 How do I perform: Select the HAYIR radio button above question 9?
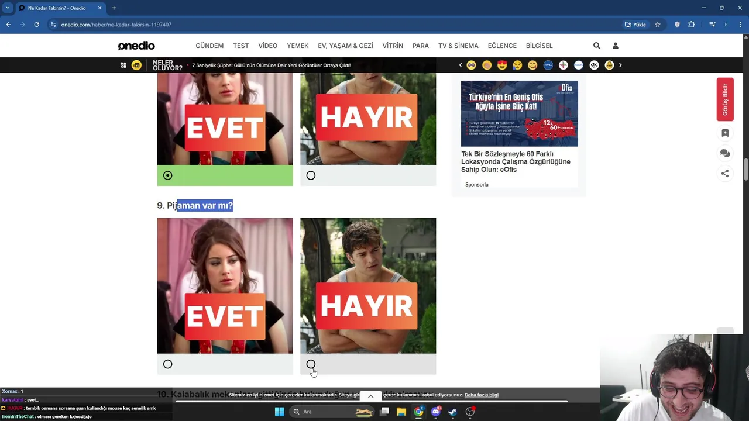pyautogui.click(x=311, y=175)
